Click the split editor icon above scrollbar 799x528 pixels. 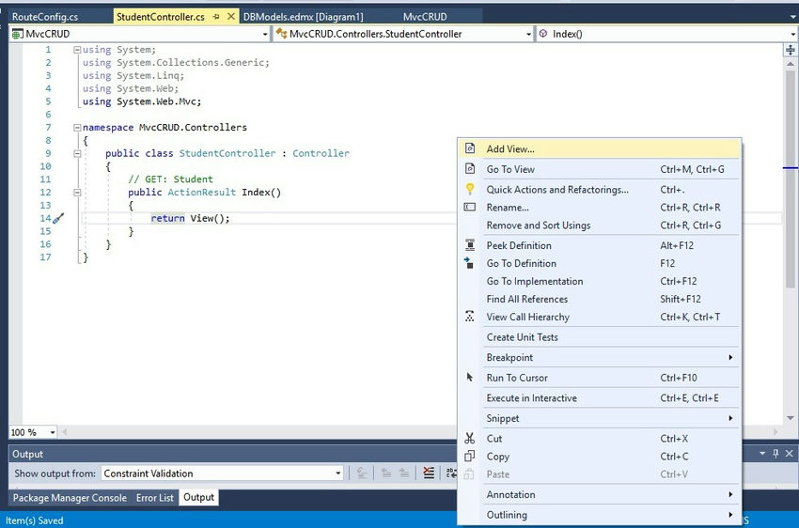pos(790,51)
